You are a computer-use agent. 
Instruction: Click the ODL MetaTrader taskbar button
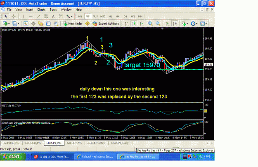[x=53, y=157]
